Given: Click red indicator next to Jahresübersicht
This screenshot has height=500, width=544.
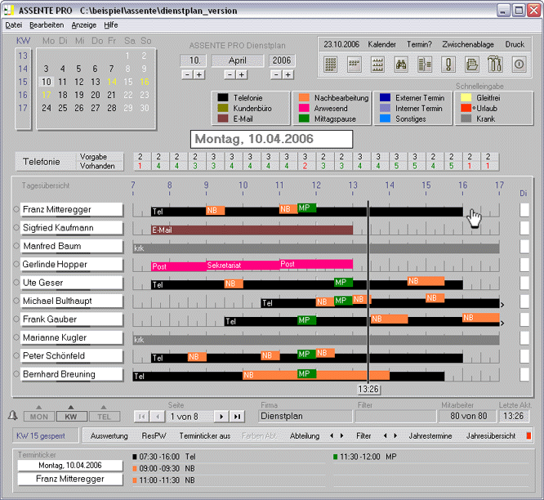Looking at the screenshot, I should point(528,435).
